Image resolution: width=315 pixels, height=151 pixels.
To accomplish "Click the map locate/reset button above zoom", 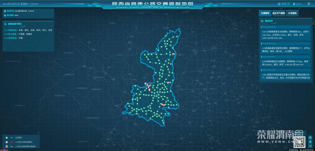I will pyautogui.click(x=310, y=137).
